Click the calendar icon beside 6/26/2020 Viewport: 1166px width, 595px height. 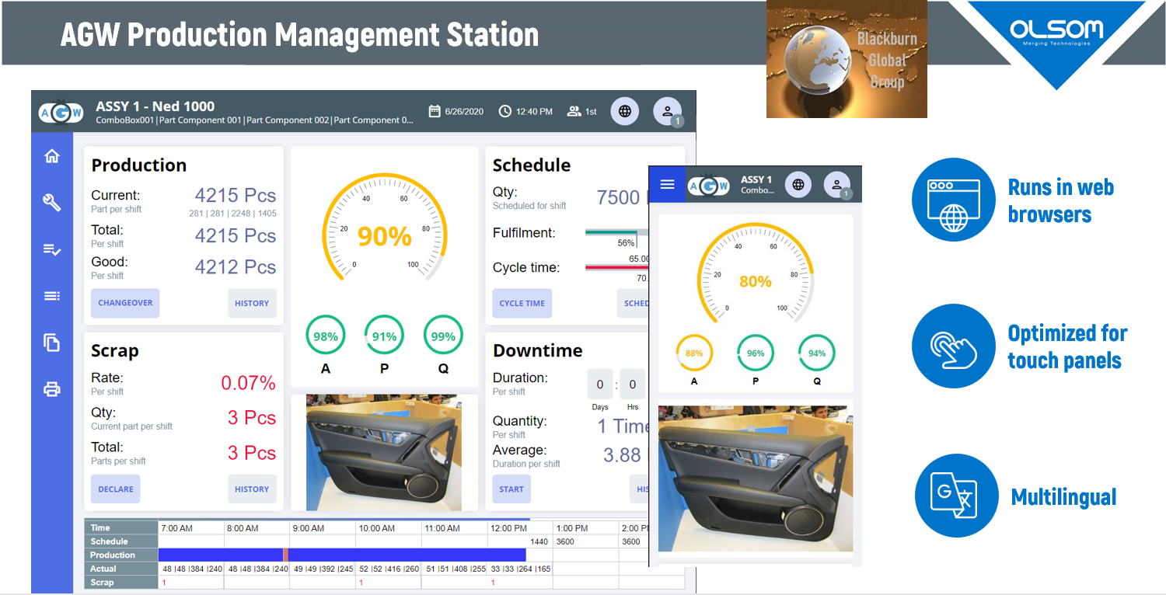pyautogui.click(x=435, y=111)
